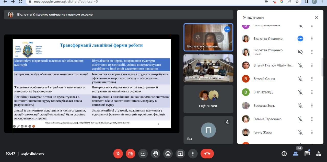The image size is (327, 162).
Task: Open options menu for Віталій Сеник
Action: 312,79
